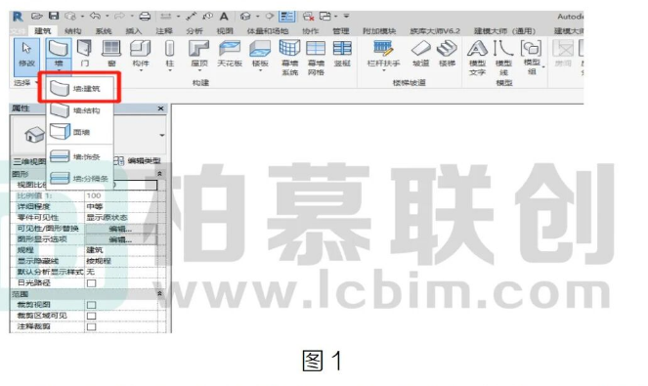Select the 坡道 (Ramp) tool
This screenshot has height=386, width=648.
[420, 53]
